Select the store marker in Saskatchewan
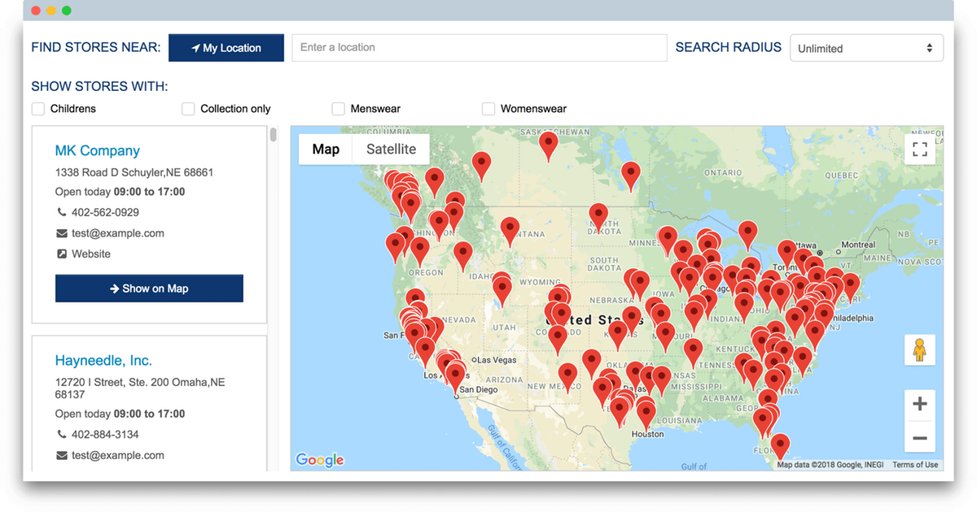Viewport: 977px width, 512px height. click(549, 146)
